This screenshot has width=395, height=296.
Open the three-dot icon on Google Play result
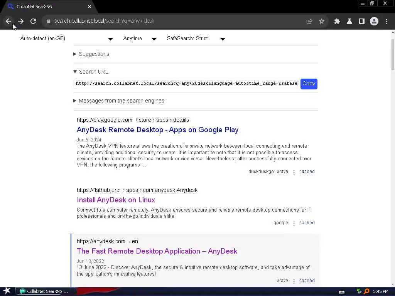[x=294, y=172]
